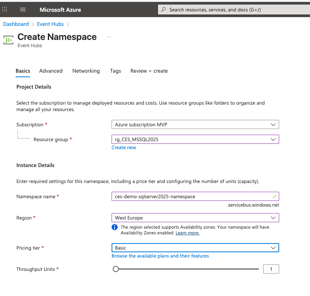The height and width of the screenshot is (296, 310).
Task: Open the Review + create tab
Action: 149,71
